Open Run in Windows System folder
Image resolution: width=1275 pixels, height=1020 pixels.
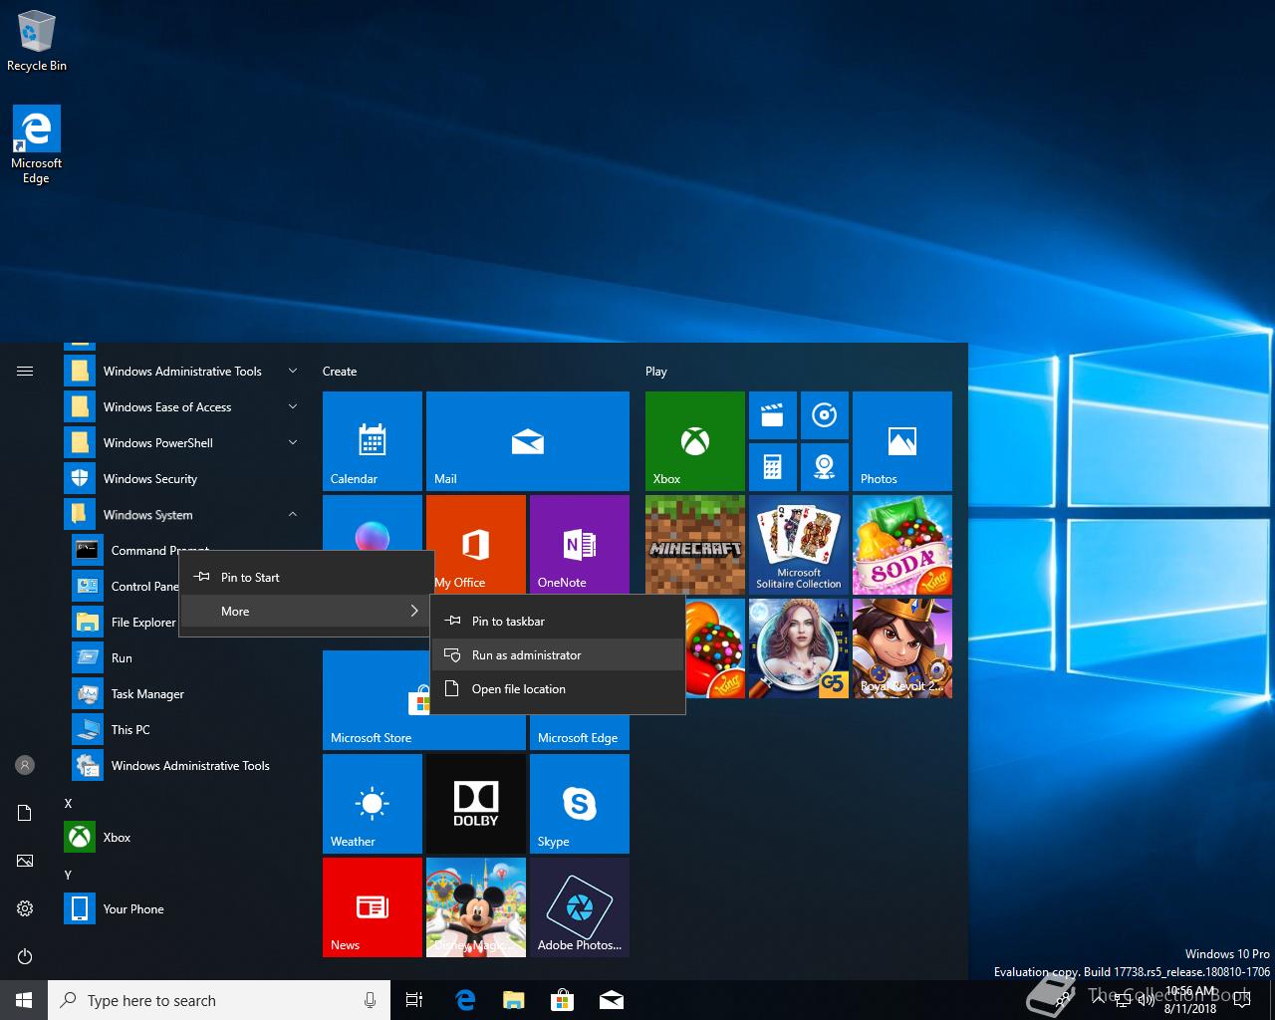click(x=185, y=657)
